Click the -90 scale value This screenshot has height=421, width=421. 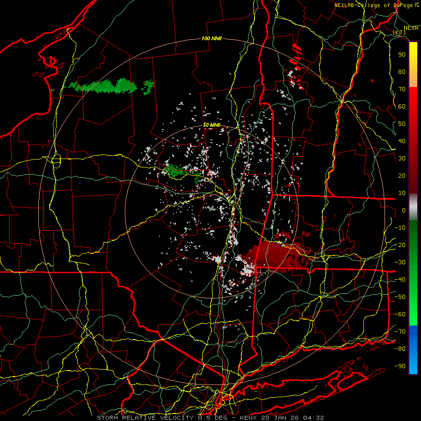400,366
